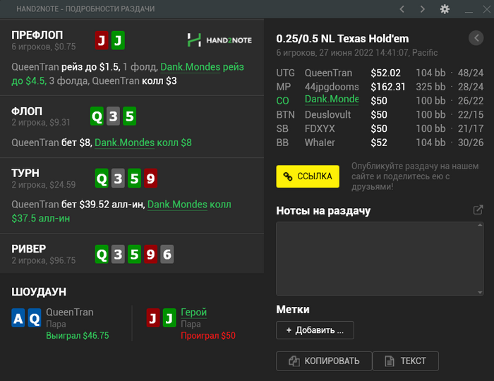Image resolution: width=494 pixels, height=381 pixels.
Task: Click the Hand2Note logo
Action: (219, 40)
